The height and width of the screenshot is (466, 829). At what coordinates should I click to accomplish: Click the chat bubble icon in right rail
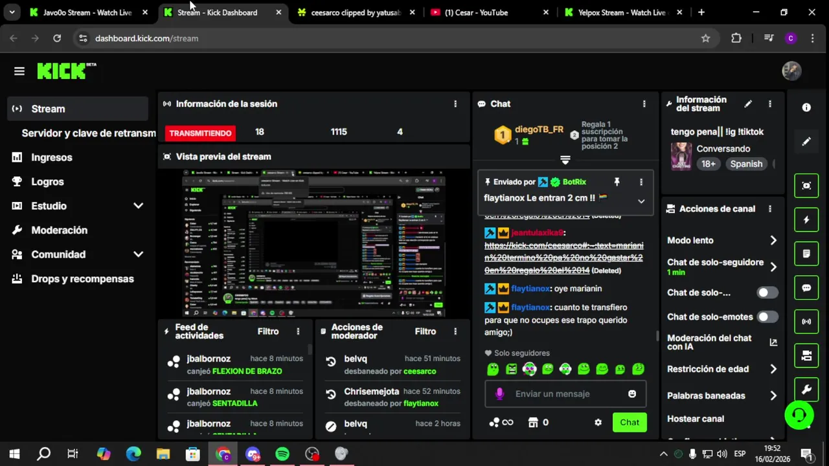(806, 288)
